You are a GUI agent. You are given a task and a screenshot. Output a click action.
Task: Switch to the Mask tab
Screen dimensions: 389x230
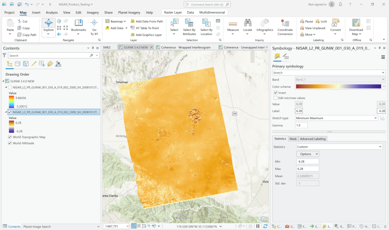pos(293,139)
